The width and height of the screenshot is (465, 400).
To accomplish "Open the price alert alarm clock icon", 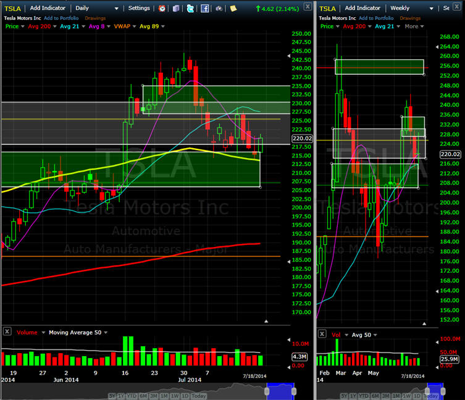I will 162,8.
